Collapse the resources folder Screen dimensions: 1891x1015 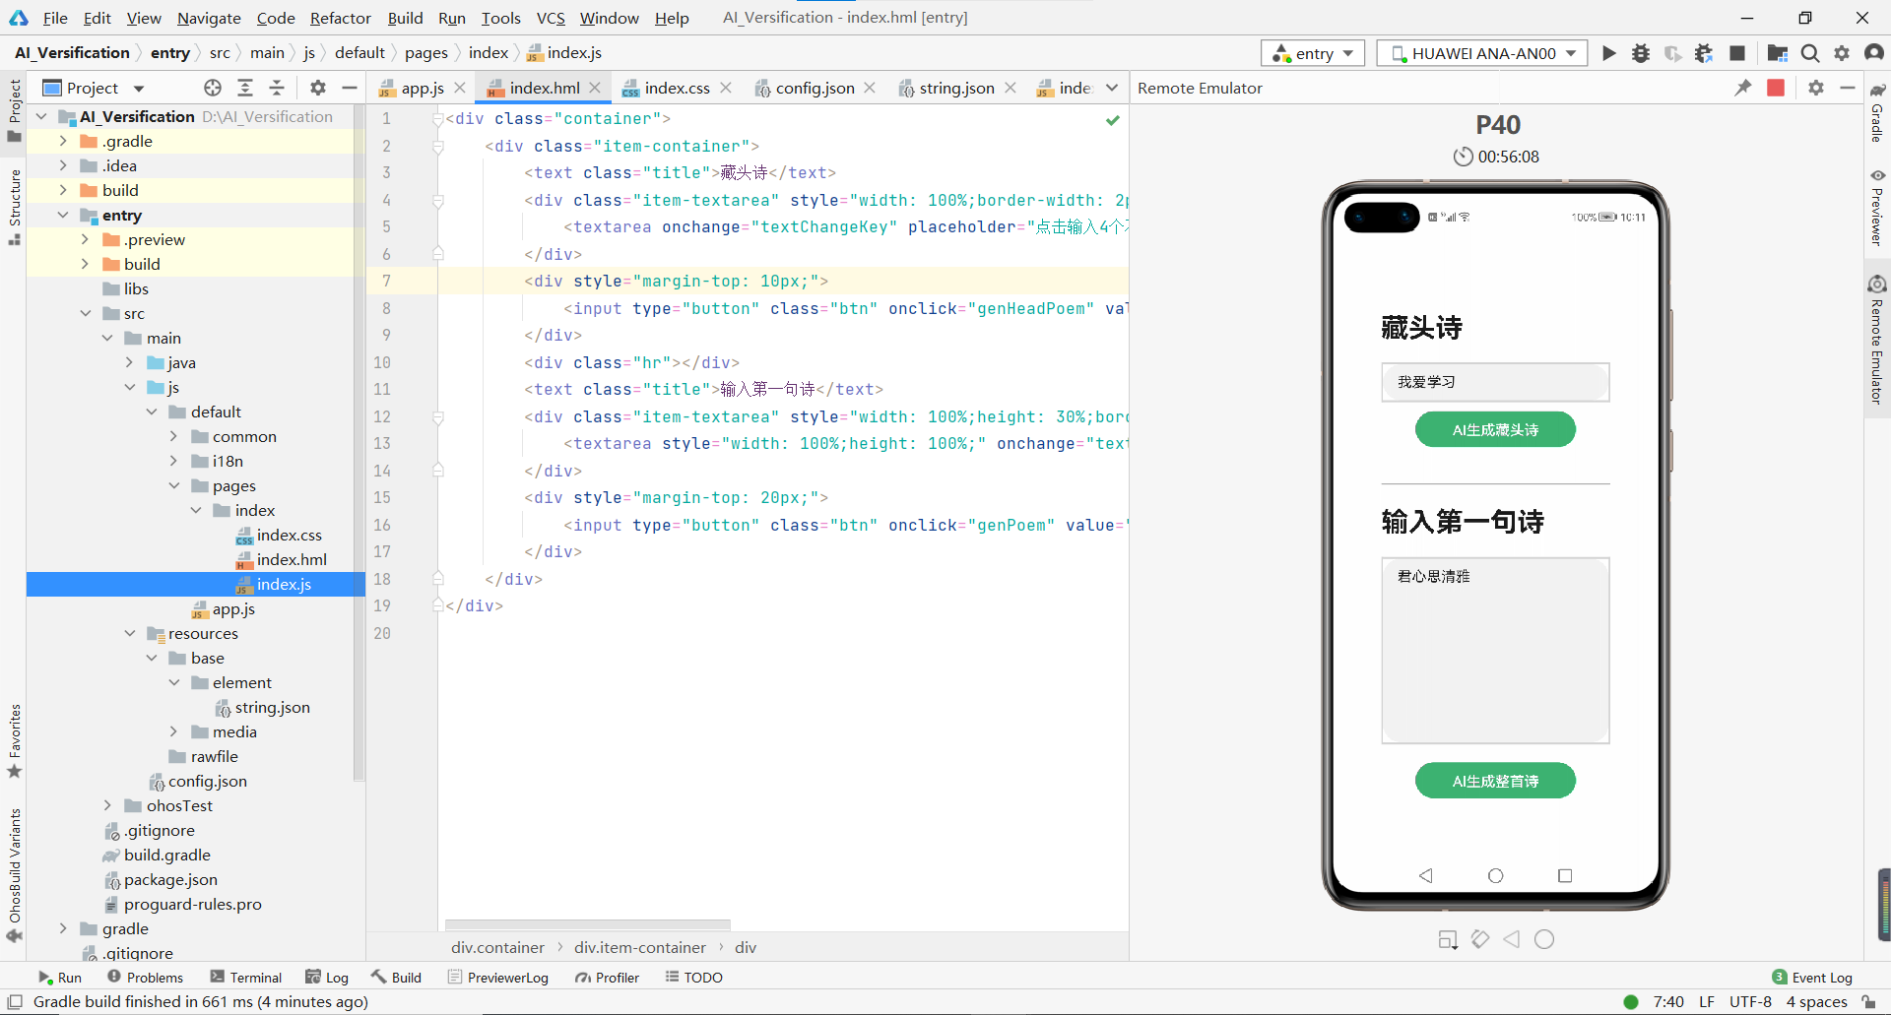(129, 633)
